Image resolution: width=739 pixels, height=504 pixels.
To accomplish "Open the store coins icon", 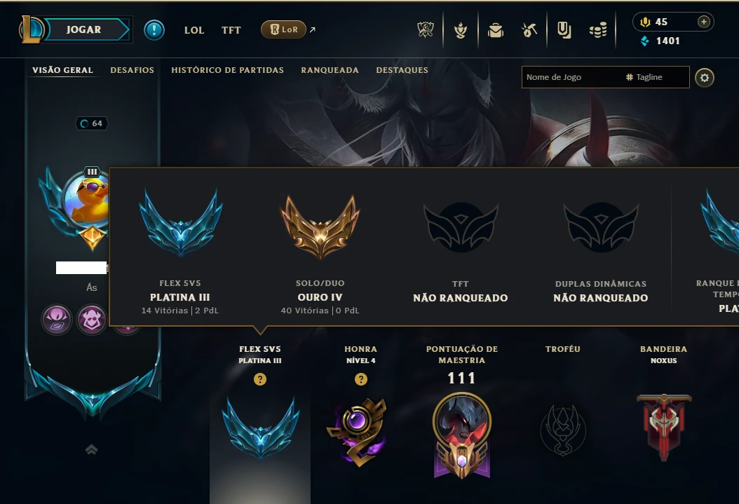I will pyautogui.click(x=598, y=31).
